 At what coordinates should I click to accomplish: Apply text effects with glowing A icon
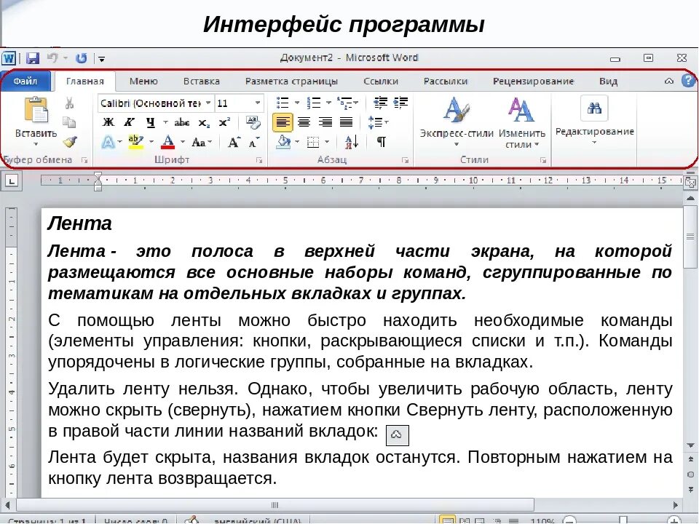coord(108,142)
